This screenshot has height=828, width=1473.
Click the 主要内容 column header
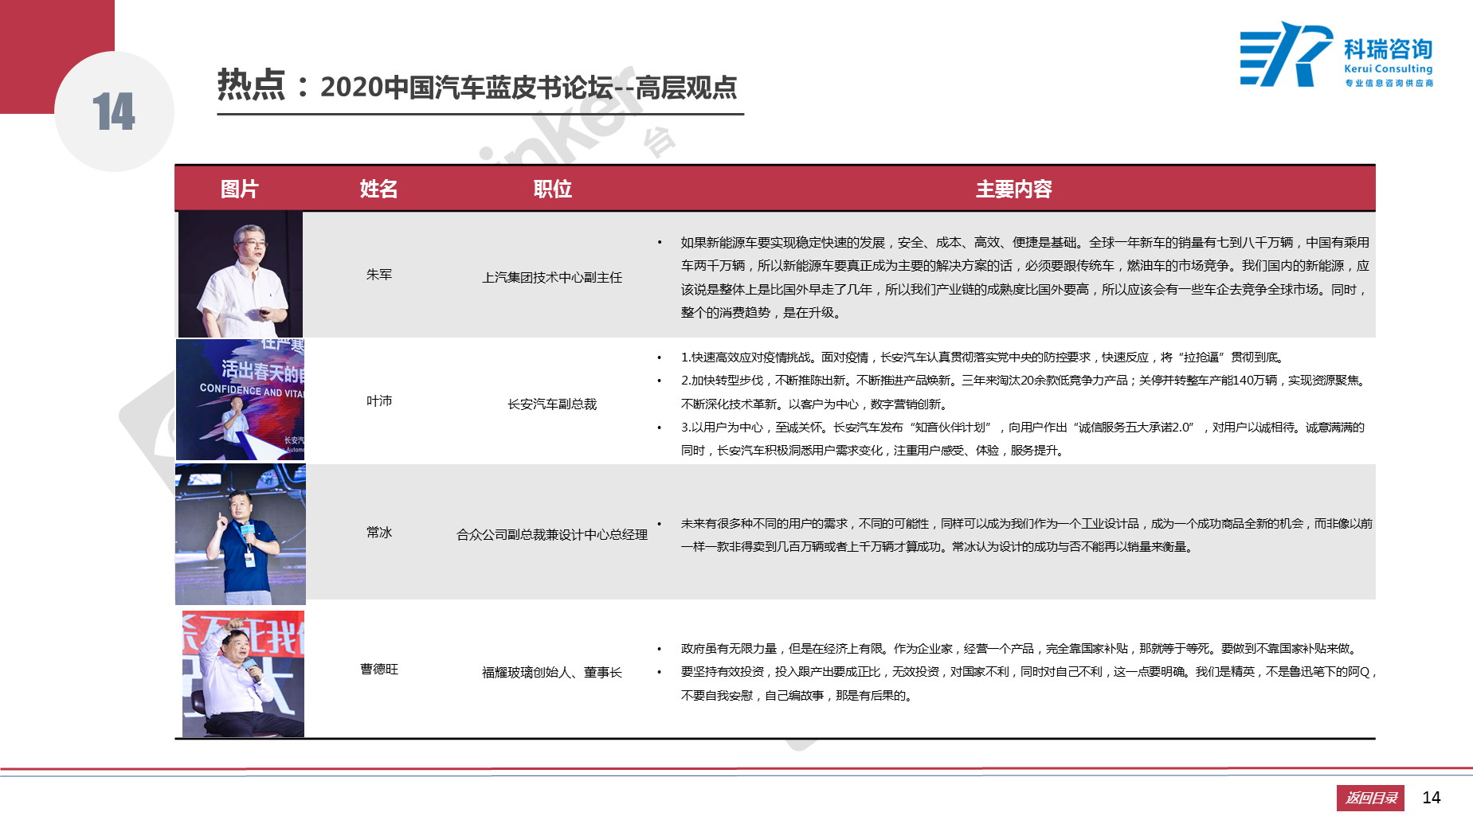(x=1013, y=189)
